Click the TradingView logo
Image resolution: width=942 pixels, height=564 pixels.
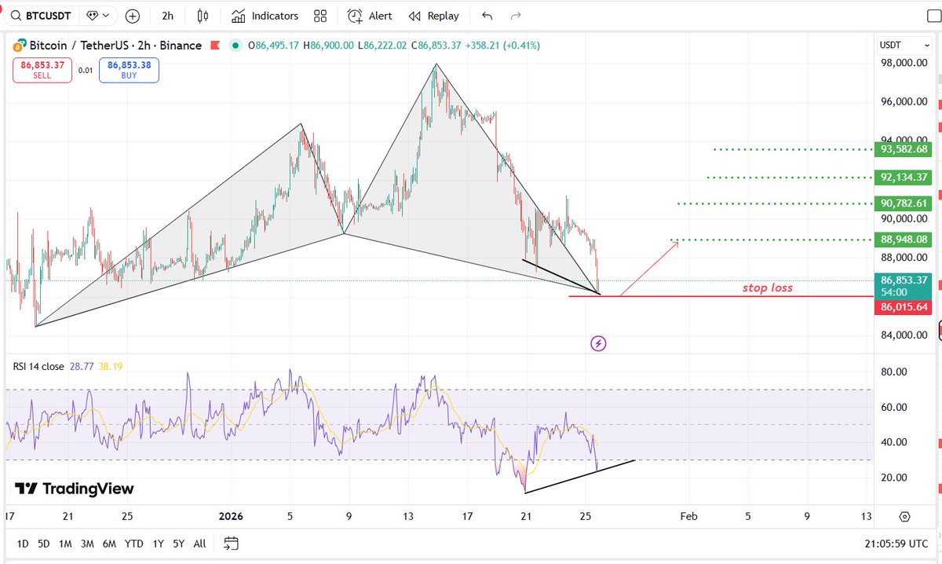click(x=75, y=489)
